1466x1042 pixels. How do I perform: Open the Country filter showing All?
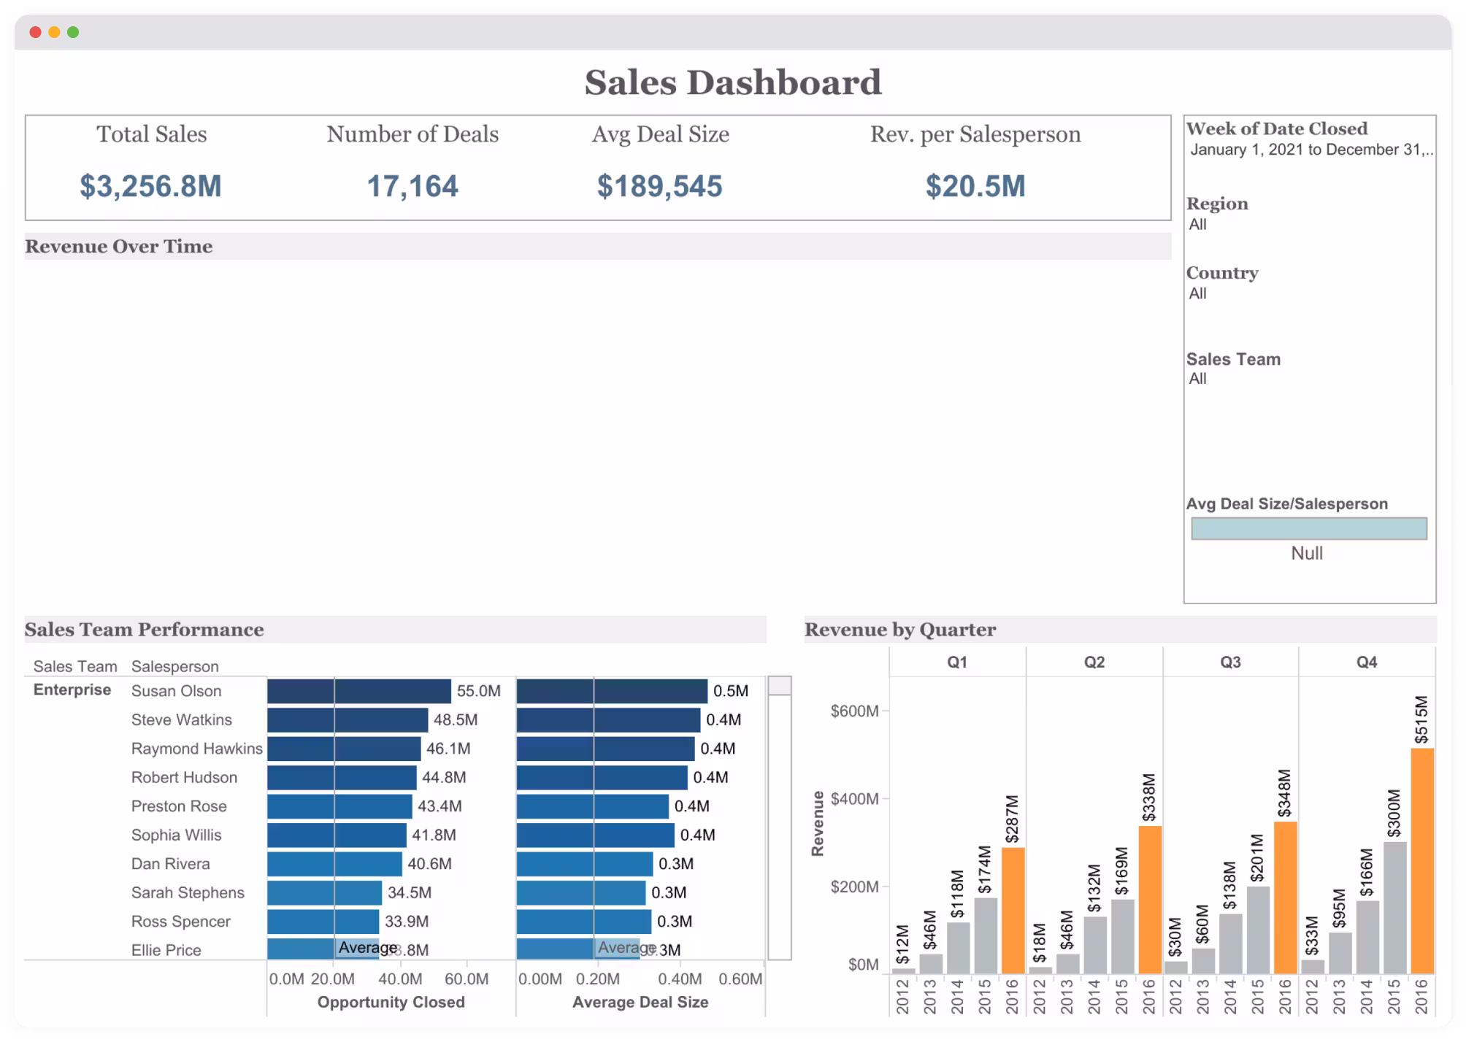(x=1197, y=294)
